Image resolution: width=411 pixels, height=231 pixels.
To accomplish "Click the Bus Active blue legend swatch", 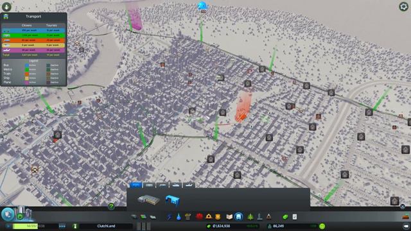I will (27, 65).
